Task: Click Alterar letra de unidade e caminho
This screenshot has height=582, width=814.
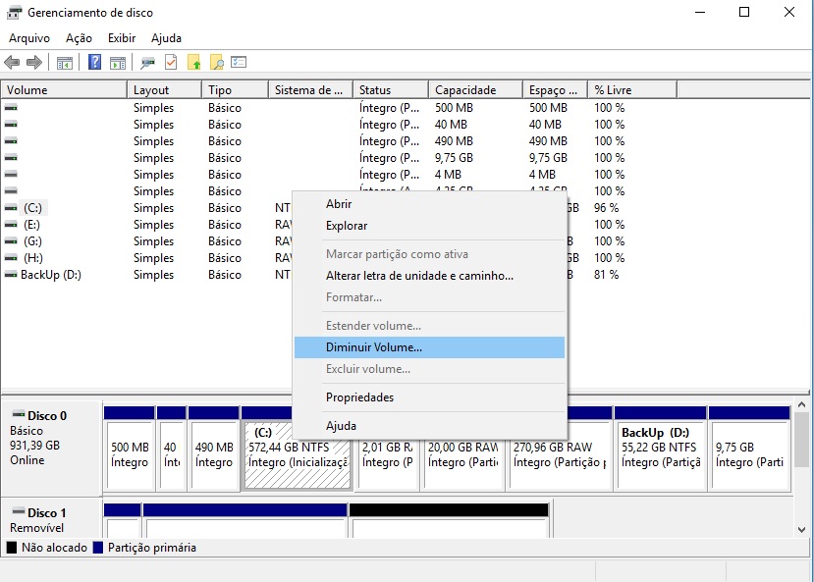Action: pyautogui.click(x=419, y=276)
